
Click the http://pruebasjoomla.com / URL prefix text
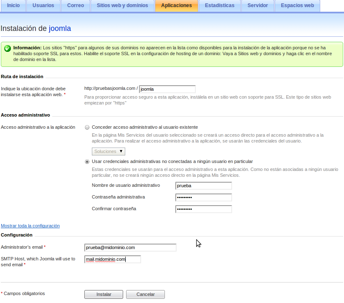pos(111,88)
